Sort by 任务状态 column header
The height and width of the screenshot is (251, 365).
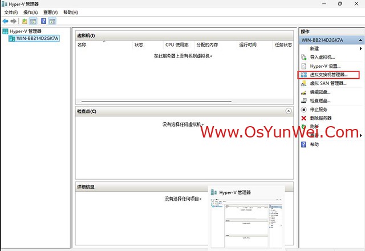[x=283, y=44]
